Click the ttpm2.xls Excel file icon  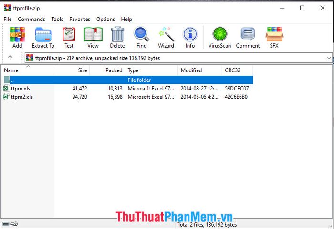click(6, 97)
